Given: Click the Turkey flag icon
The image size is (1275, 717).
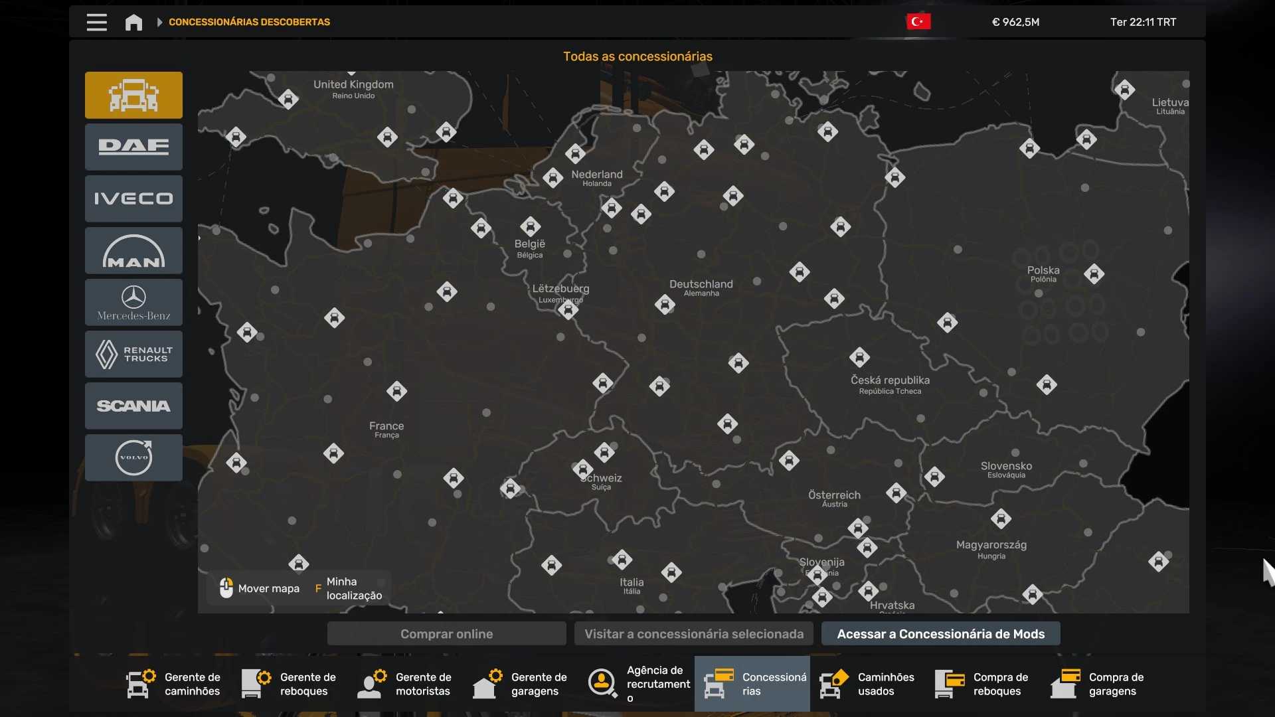Looking at the screenshot, I should pos(918,22).
